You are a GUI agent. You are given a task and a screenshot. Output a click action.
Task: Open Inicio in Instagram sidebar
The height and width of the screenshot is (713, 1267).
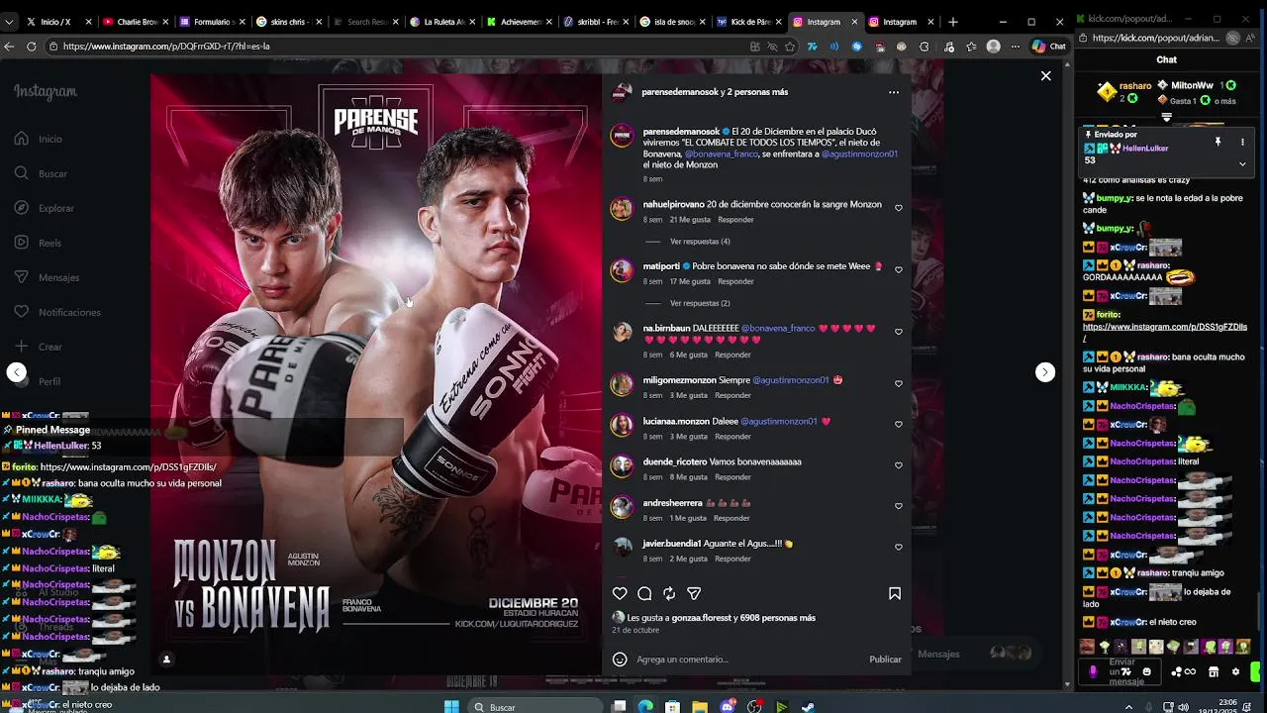40,139
